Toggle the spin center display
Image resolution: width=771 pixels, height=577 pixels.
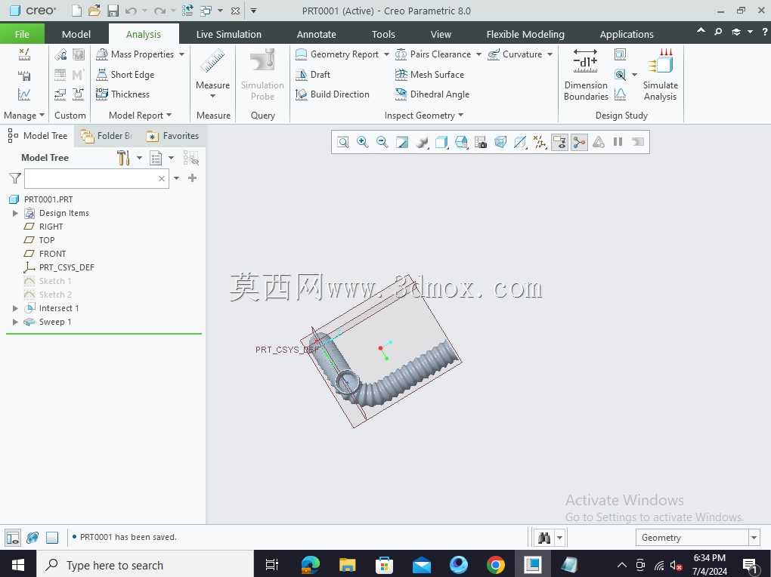pos(579,142)
